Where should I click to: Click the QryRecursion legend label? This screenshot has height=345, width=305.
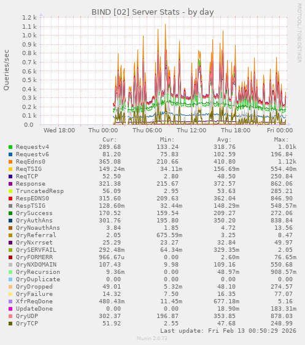pos(38,272)
